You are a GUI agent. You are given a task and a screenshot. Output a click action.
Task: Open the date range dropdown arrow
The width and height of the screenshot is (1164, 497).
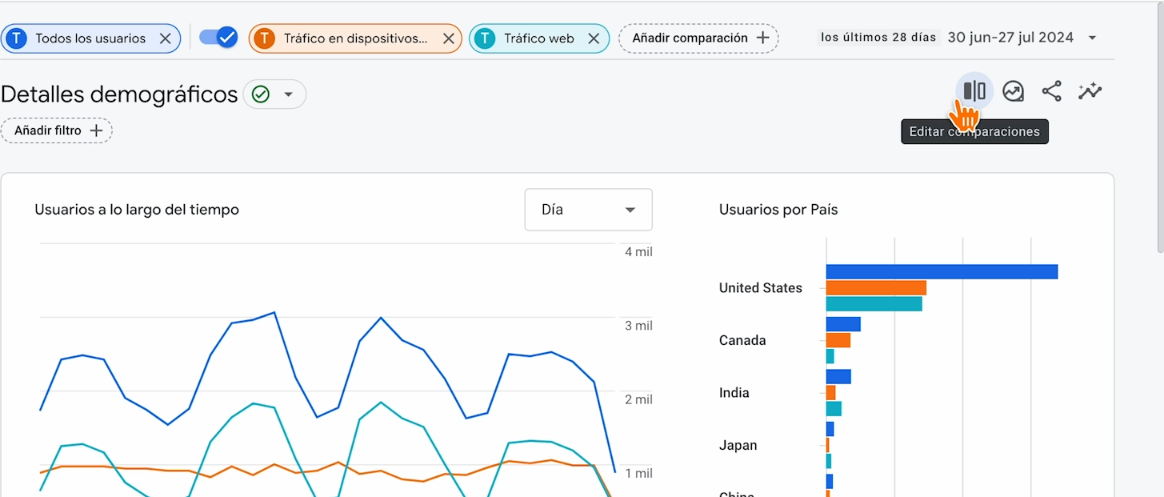pyautogui.click(x=1092, y=38)
